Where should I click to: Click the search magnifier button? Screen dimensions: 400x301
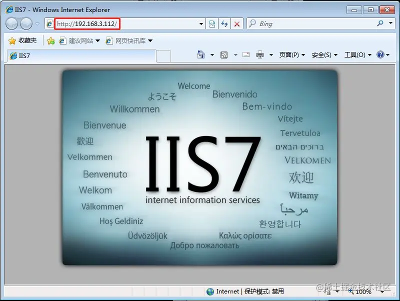tap(380, 23)
